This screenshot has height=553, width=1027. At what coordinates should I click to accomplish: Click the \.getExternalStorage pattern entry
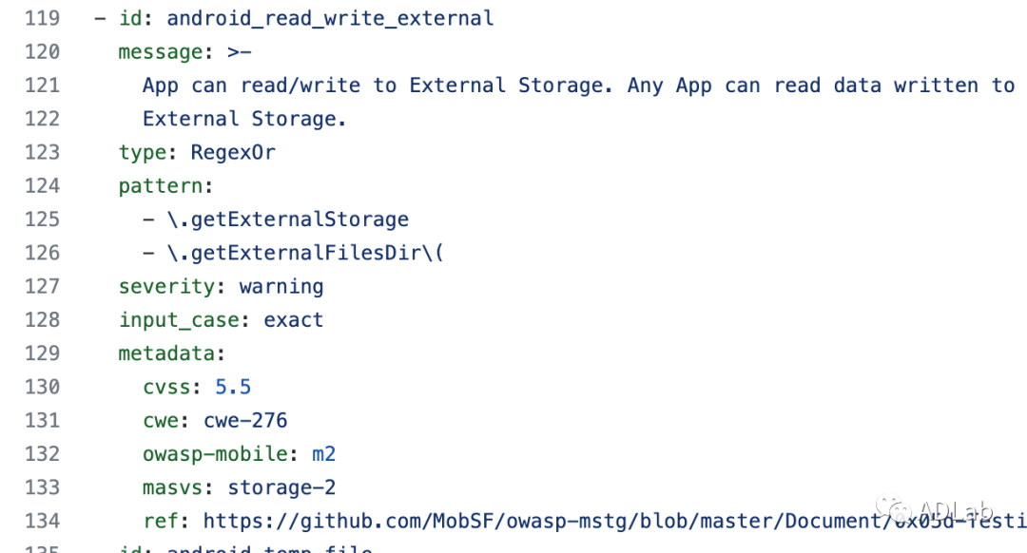click(287, 219)
